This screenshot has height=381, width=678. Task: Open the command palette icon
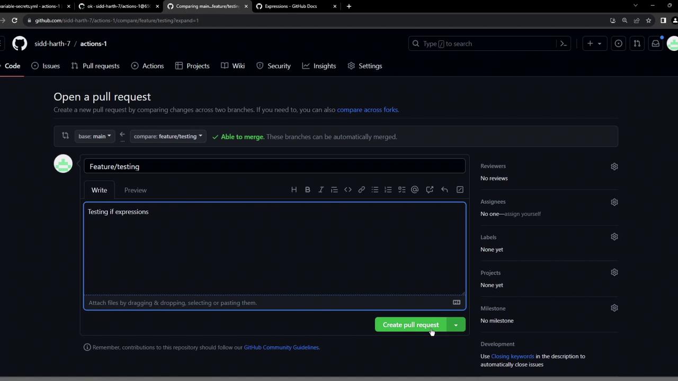pos(564,43)
